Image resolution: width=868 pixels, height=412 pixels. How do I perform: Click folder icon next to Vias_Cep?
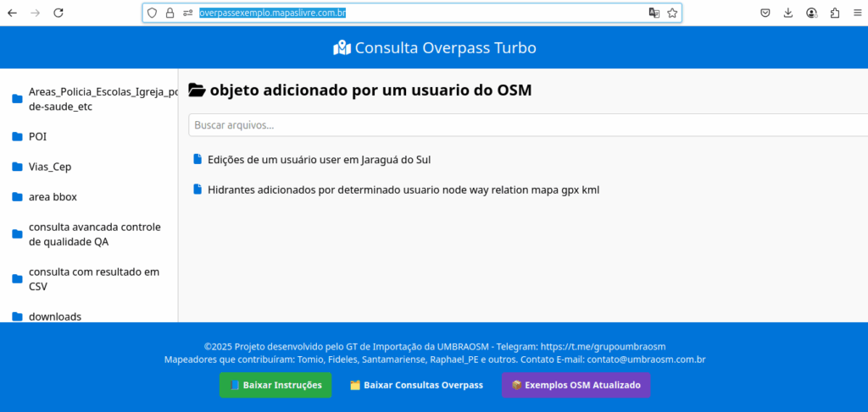click(x=17, y=167)
